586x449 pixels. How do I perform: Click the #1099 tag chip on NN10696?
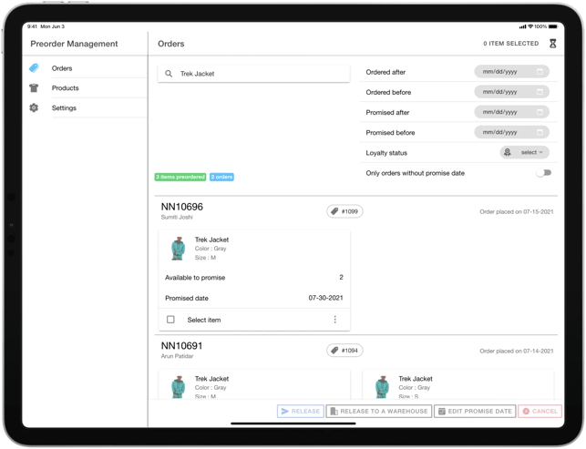pos(344,211)
